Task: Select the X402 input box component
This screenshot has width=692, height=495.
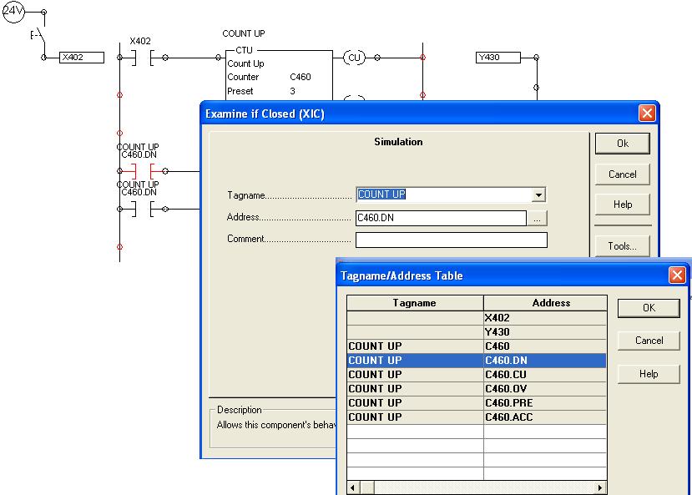Action: (x=82, y=58)
